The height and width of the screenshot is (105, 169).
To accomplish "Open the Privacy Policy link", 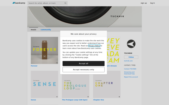I will [94, 46].
